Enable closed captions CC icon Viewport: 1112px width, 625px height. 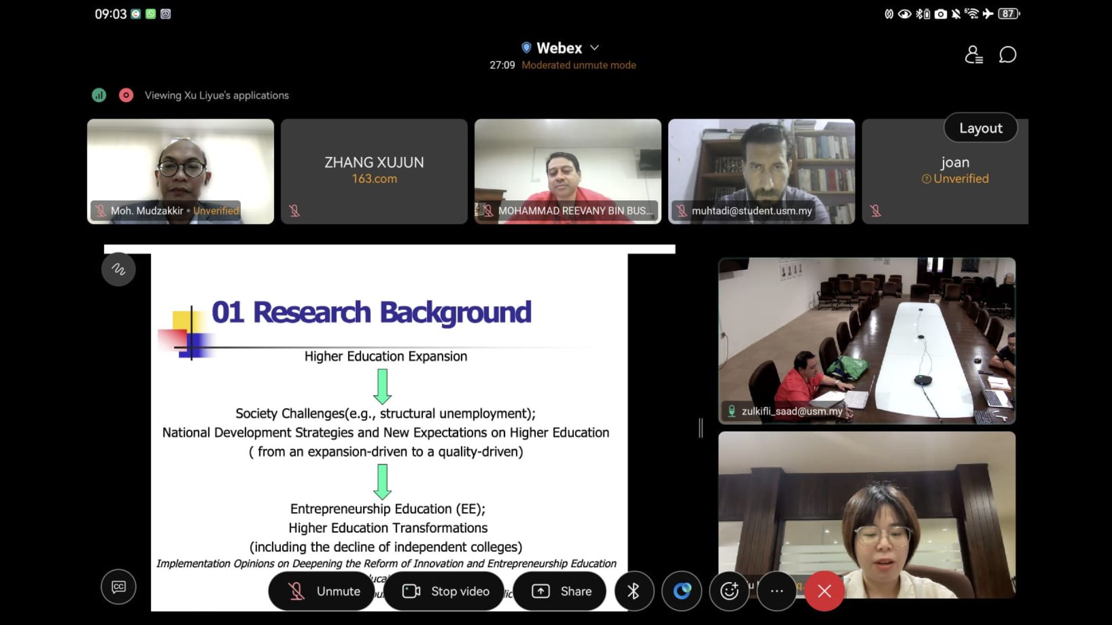(119, 587)
